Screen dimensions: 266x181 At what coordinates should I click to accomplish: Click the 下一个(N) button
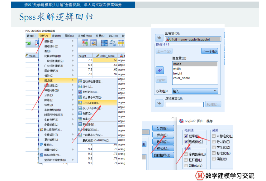point(210,51)
